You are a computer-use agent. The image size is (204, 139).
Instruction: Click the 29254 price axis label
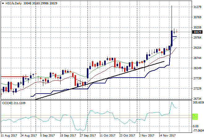[197, 48]
